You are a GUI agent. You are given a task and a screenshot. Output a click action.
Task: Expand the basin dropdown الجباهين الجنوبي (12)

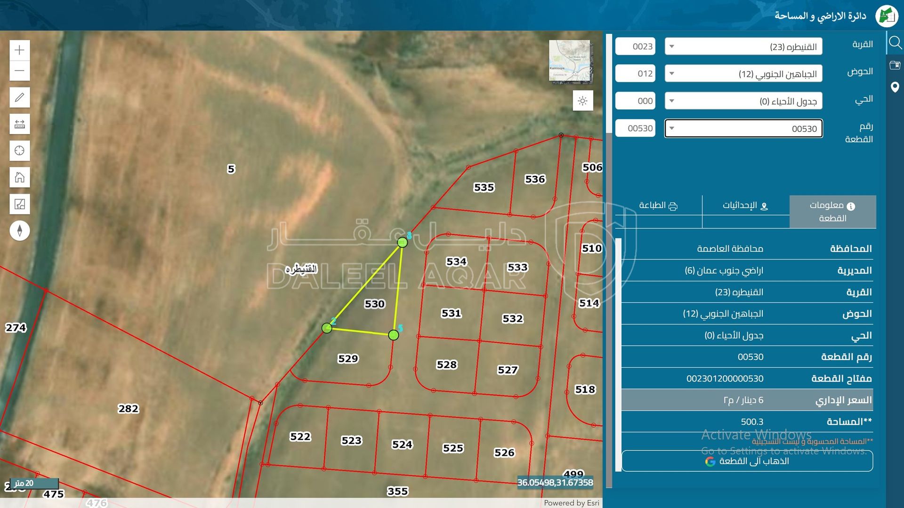pyautogui.click(x=743, y=74)
